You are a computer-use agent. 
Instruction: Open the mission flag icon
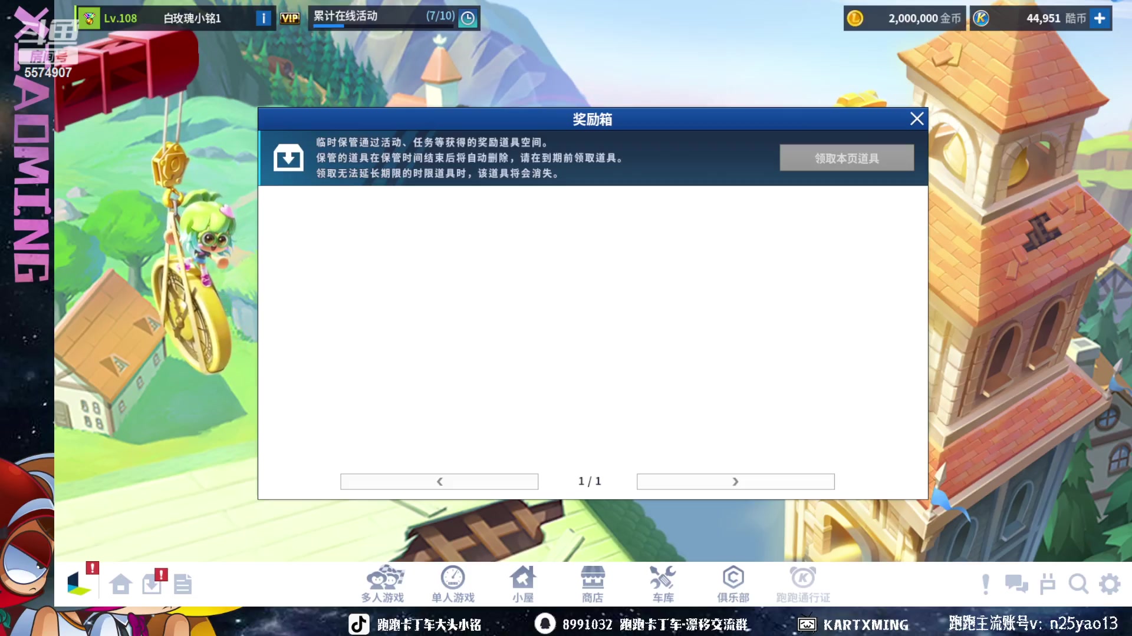[x=1048, y=584]
